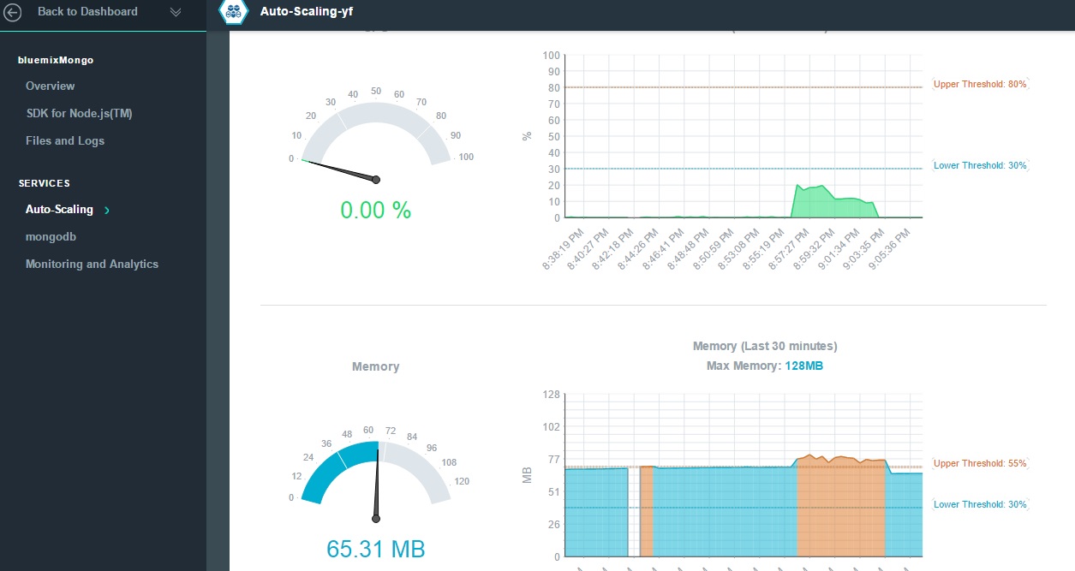Click the chevron next to Auto-Scaling
The height and width of the screenshot is (571, 1075).
(107, 210)
